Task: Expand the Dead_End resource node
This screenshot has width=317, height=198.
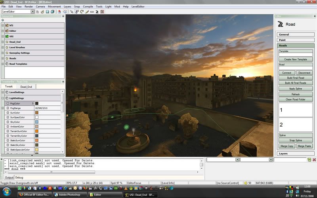Action: click(3, 42)
